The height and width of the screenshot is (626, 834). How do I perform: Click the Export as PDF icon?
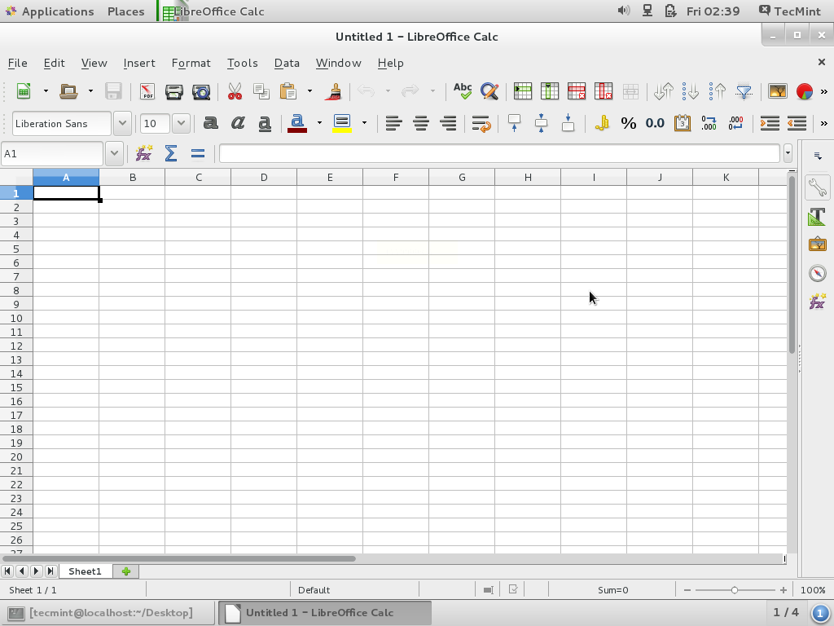click(x=147, y=91)
